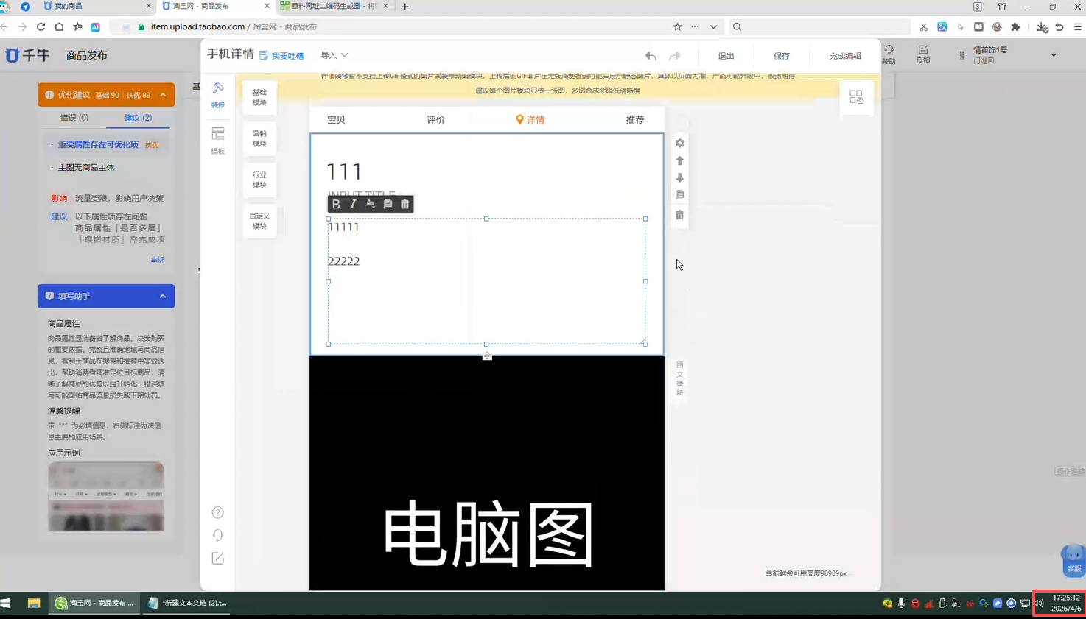The width and height of the screenshot is (1086, 619).
Task: Select 装修 decoration tool in sidebar
Action: click(x=218, y=95)
